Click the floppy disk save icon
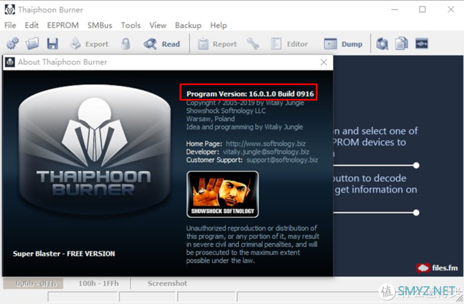464x304 pixels. [53, 44]
